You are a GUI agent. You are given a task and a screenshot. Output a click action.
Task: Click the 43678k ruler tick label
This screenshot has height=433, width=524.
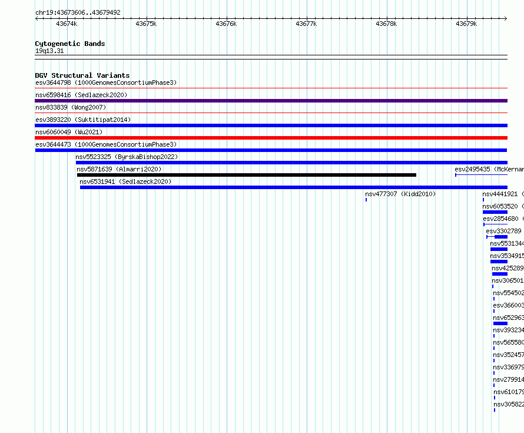point(386,24)
